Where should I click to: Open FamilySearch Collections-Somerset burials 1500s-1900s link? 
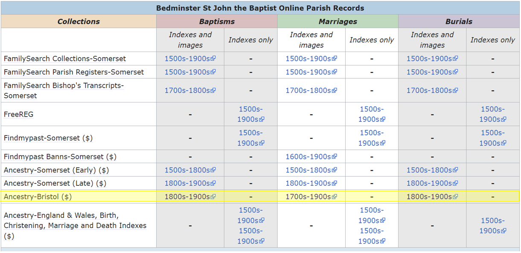click(432, 59)
